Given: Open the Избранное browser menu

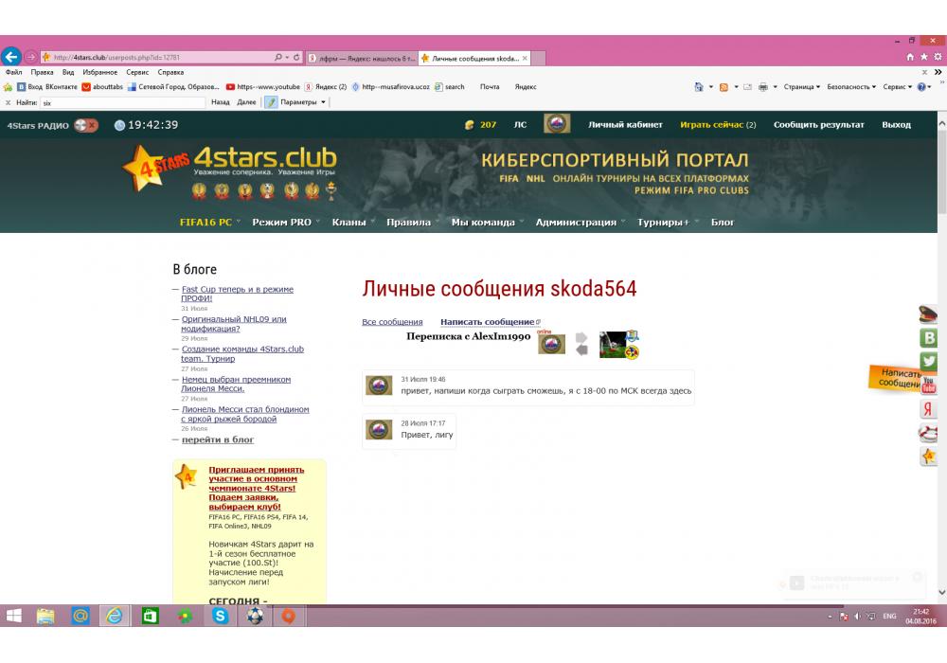Looking at the screenshot, I should point(98,72).
